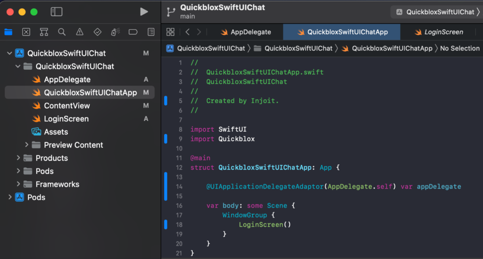Viewport: 483px width, 259px height.
Task: Expand the Pods group folder
Action: pos(18,171)
